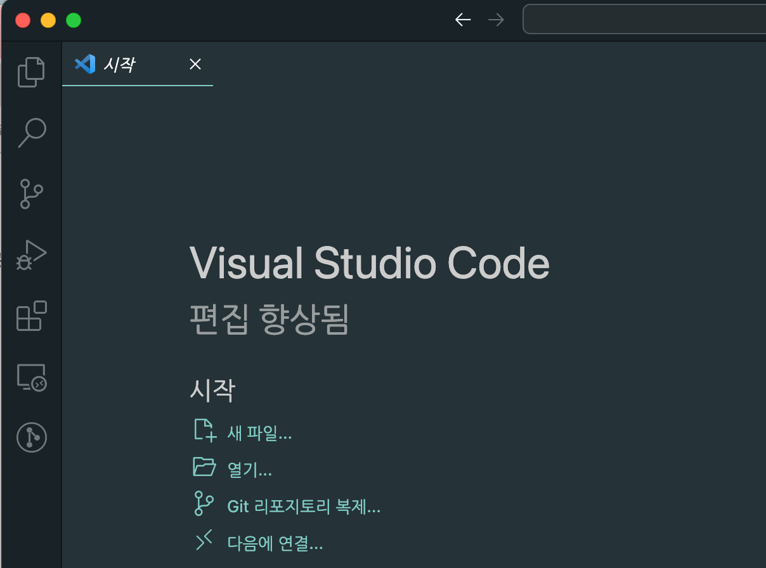
Task: Close the 시작 tab
Action: tap(195, 64)
